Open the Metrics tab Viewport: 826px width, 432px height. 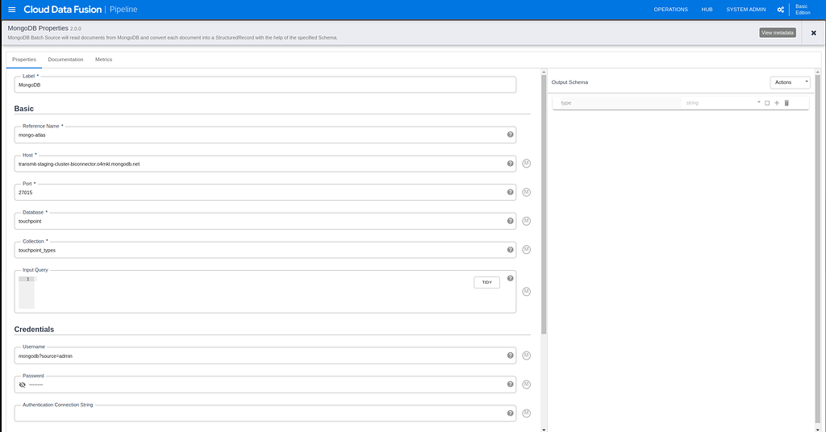(103, 60)
